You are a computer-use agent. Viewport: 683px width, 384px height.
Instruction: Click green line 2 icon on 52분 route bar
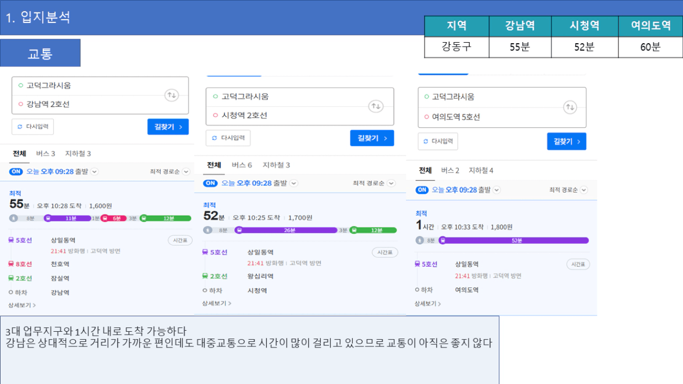(x=354, y=230)
